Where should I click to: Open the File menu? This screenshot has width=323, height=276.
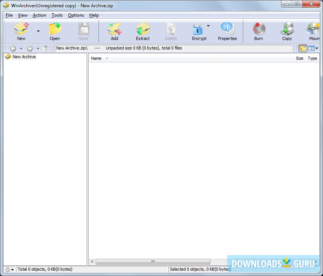[x=9, y=15]
